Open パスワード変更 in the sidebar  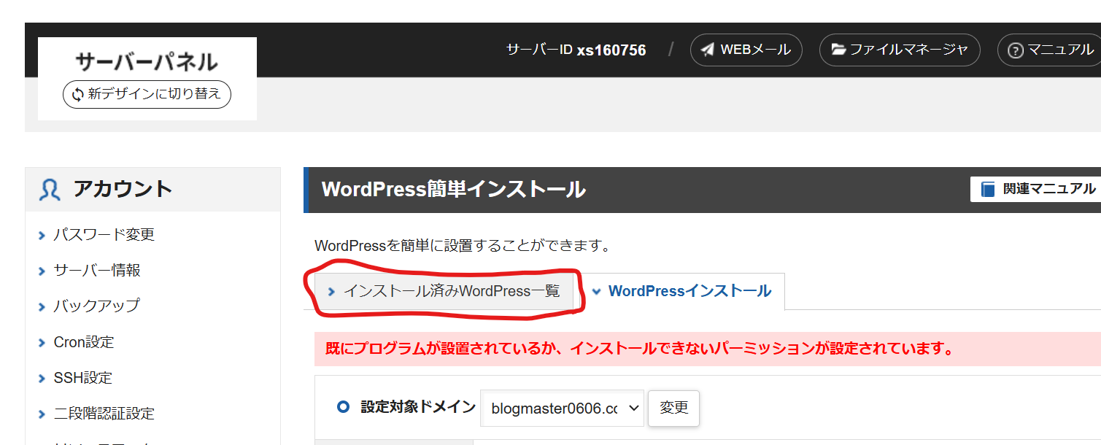[104, 234]
